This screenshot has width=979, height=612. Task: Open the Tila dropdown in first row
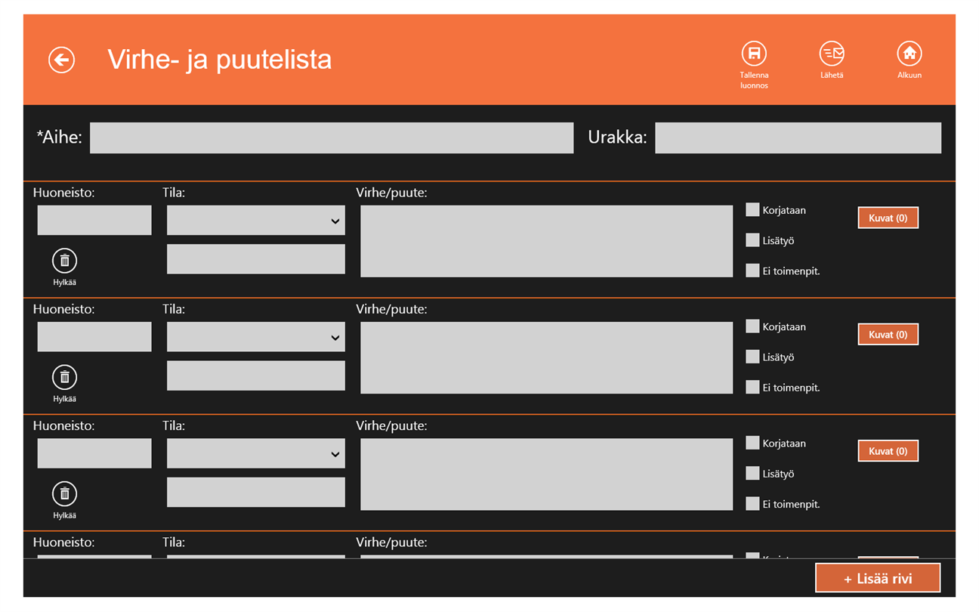pyautogui.click(x=256, y=221)
